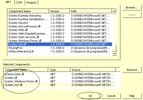The image size is (143, 100).
Task: Sort by Component Name column in top list
Action: click(x=28, y=11)
